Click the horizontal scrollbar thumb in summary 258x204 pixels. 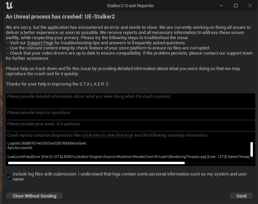click(x=96, y=163)
